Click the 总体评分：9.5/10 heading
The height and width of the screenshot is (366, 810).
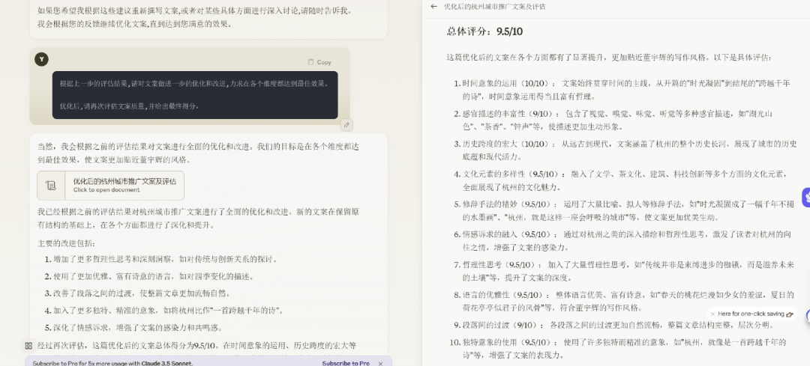tap(484, 31)
